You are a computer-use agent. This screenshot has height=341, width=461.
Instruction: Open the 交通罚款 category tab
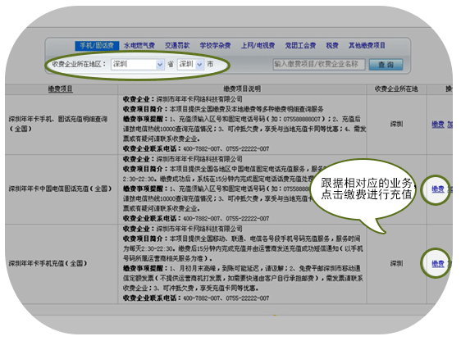tap(177, 46)
